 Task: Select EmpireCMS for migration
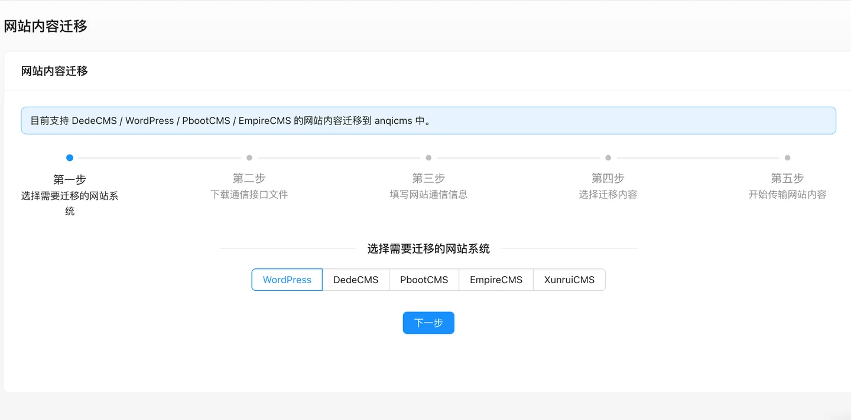[496, 280]
